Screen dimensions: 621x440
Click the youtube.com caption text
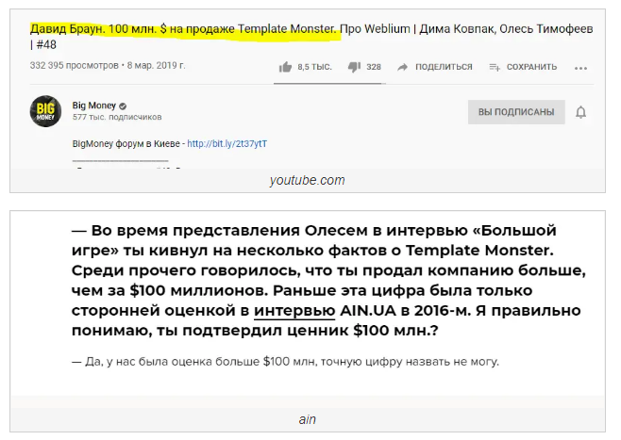pyautogui.click(x=307, y=180)
